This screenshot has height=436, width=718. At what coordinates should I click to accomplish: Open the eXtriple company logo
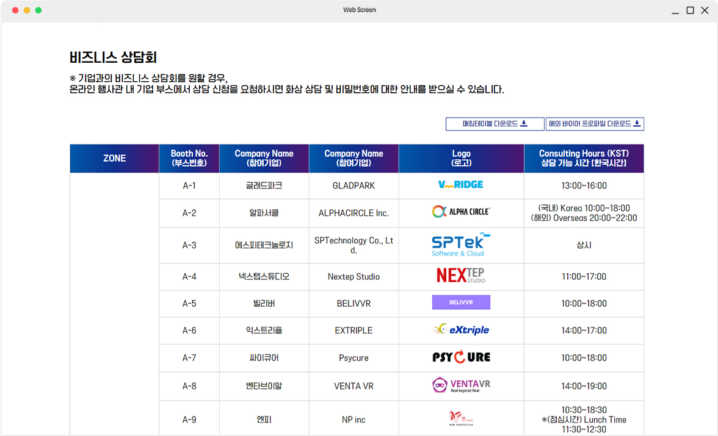coord(461,330)
